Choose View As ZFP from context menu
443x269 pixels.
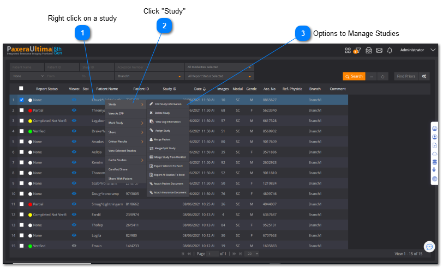pos(125,114)
